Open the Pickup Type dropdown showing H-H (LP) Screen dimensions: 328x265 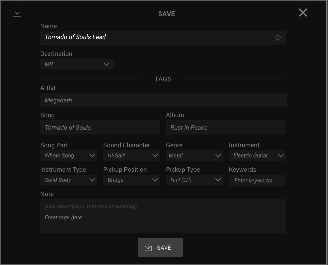pyautogui.click(x=194, y=180)
